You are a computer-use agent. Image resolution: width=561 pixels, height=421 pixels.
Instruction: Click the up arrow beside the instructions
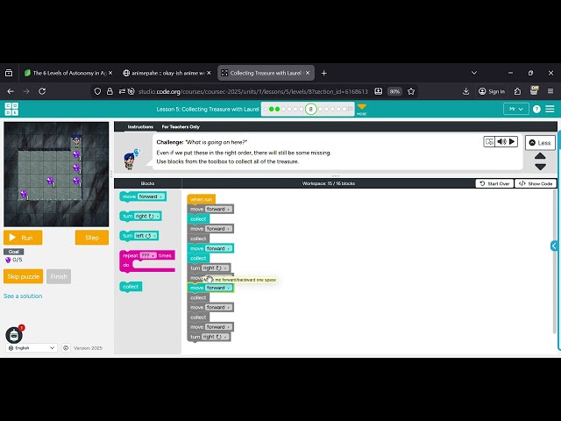[x=540, y=156]
